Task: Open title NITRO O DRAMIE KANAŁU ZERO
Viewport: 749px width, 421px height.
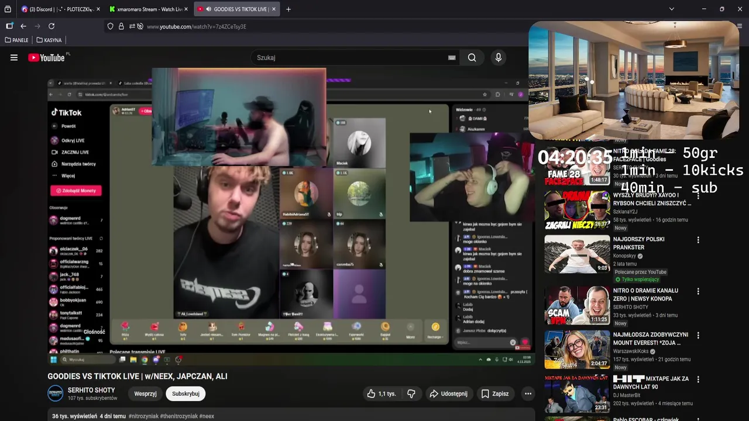Action: 645,295
